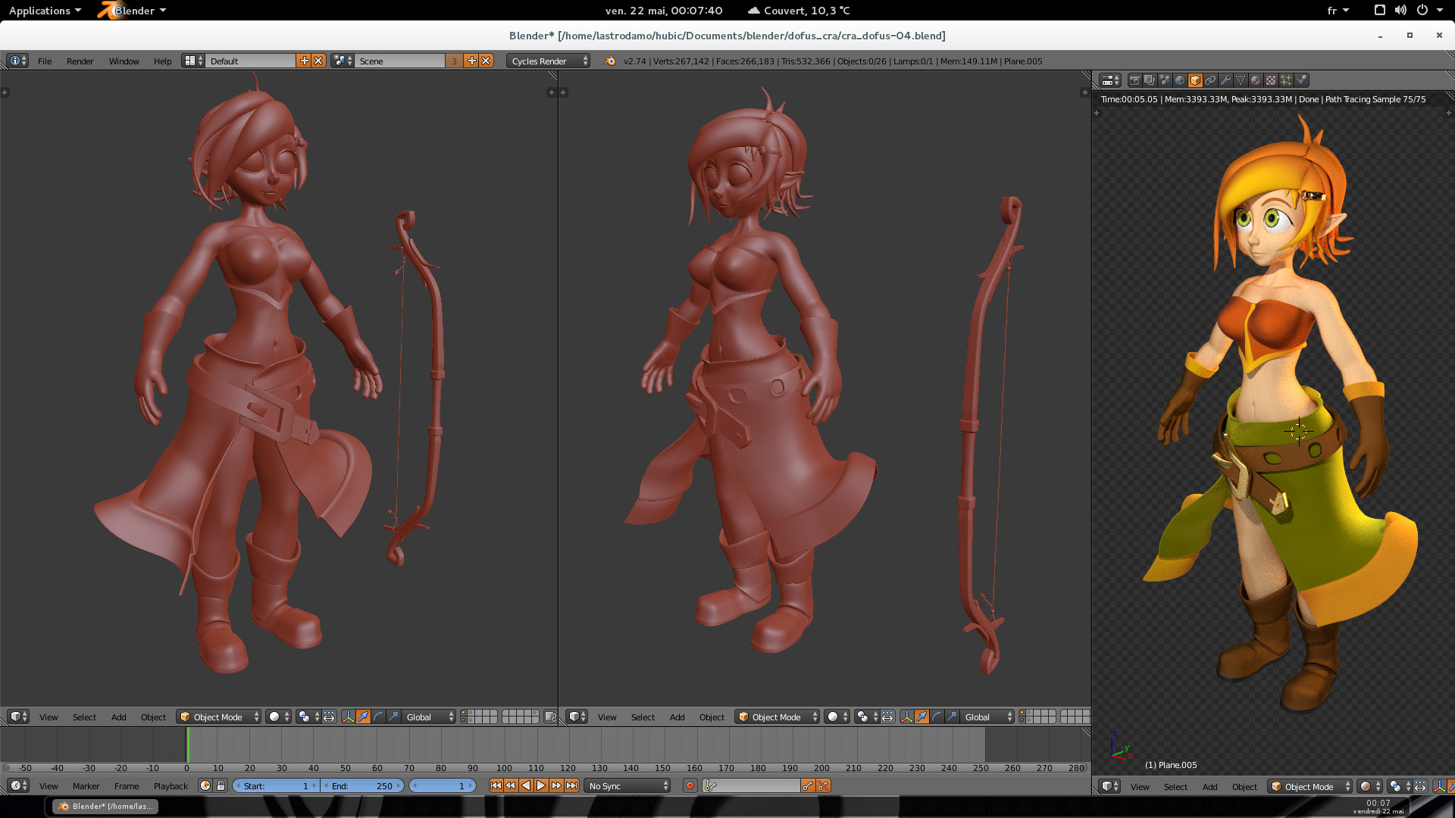Click the End frame field showing 250
The width and height of the screenshot is (1455, 818).
click(363, 785)
